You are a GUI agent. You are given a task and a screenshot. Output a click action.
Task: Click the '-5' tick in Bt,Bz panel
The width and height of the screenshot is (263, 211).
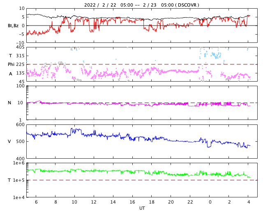[22, 34]
